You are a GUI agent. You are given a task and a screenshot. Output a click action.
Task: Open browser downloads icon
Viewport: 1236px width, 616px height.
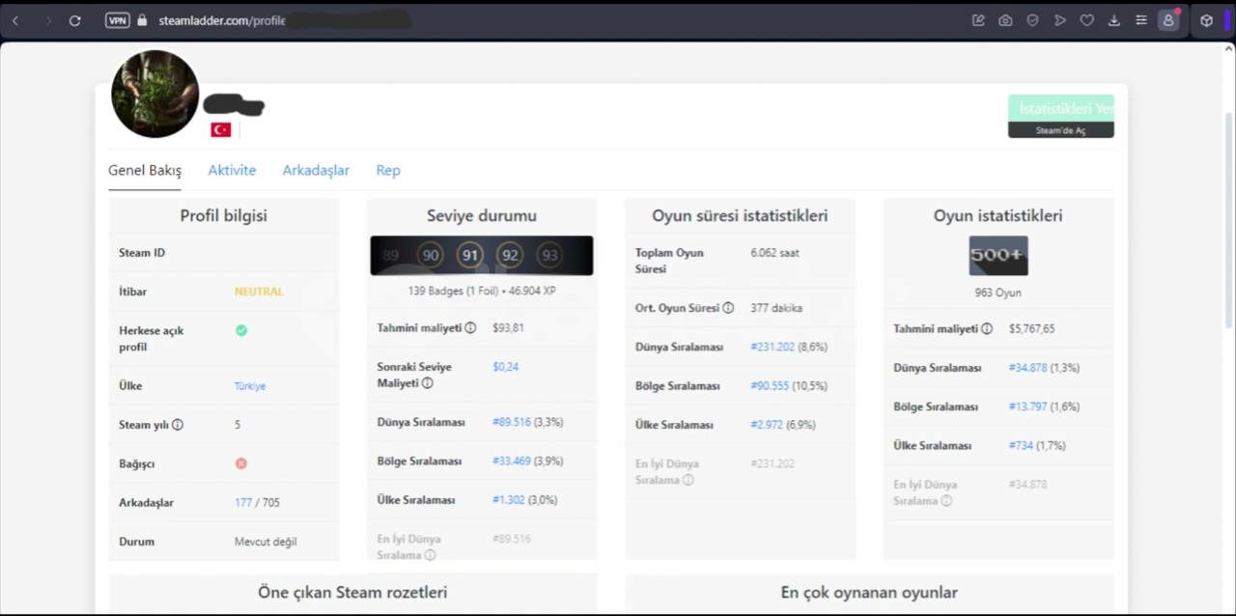[1113, 20]
